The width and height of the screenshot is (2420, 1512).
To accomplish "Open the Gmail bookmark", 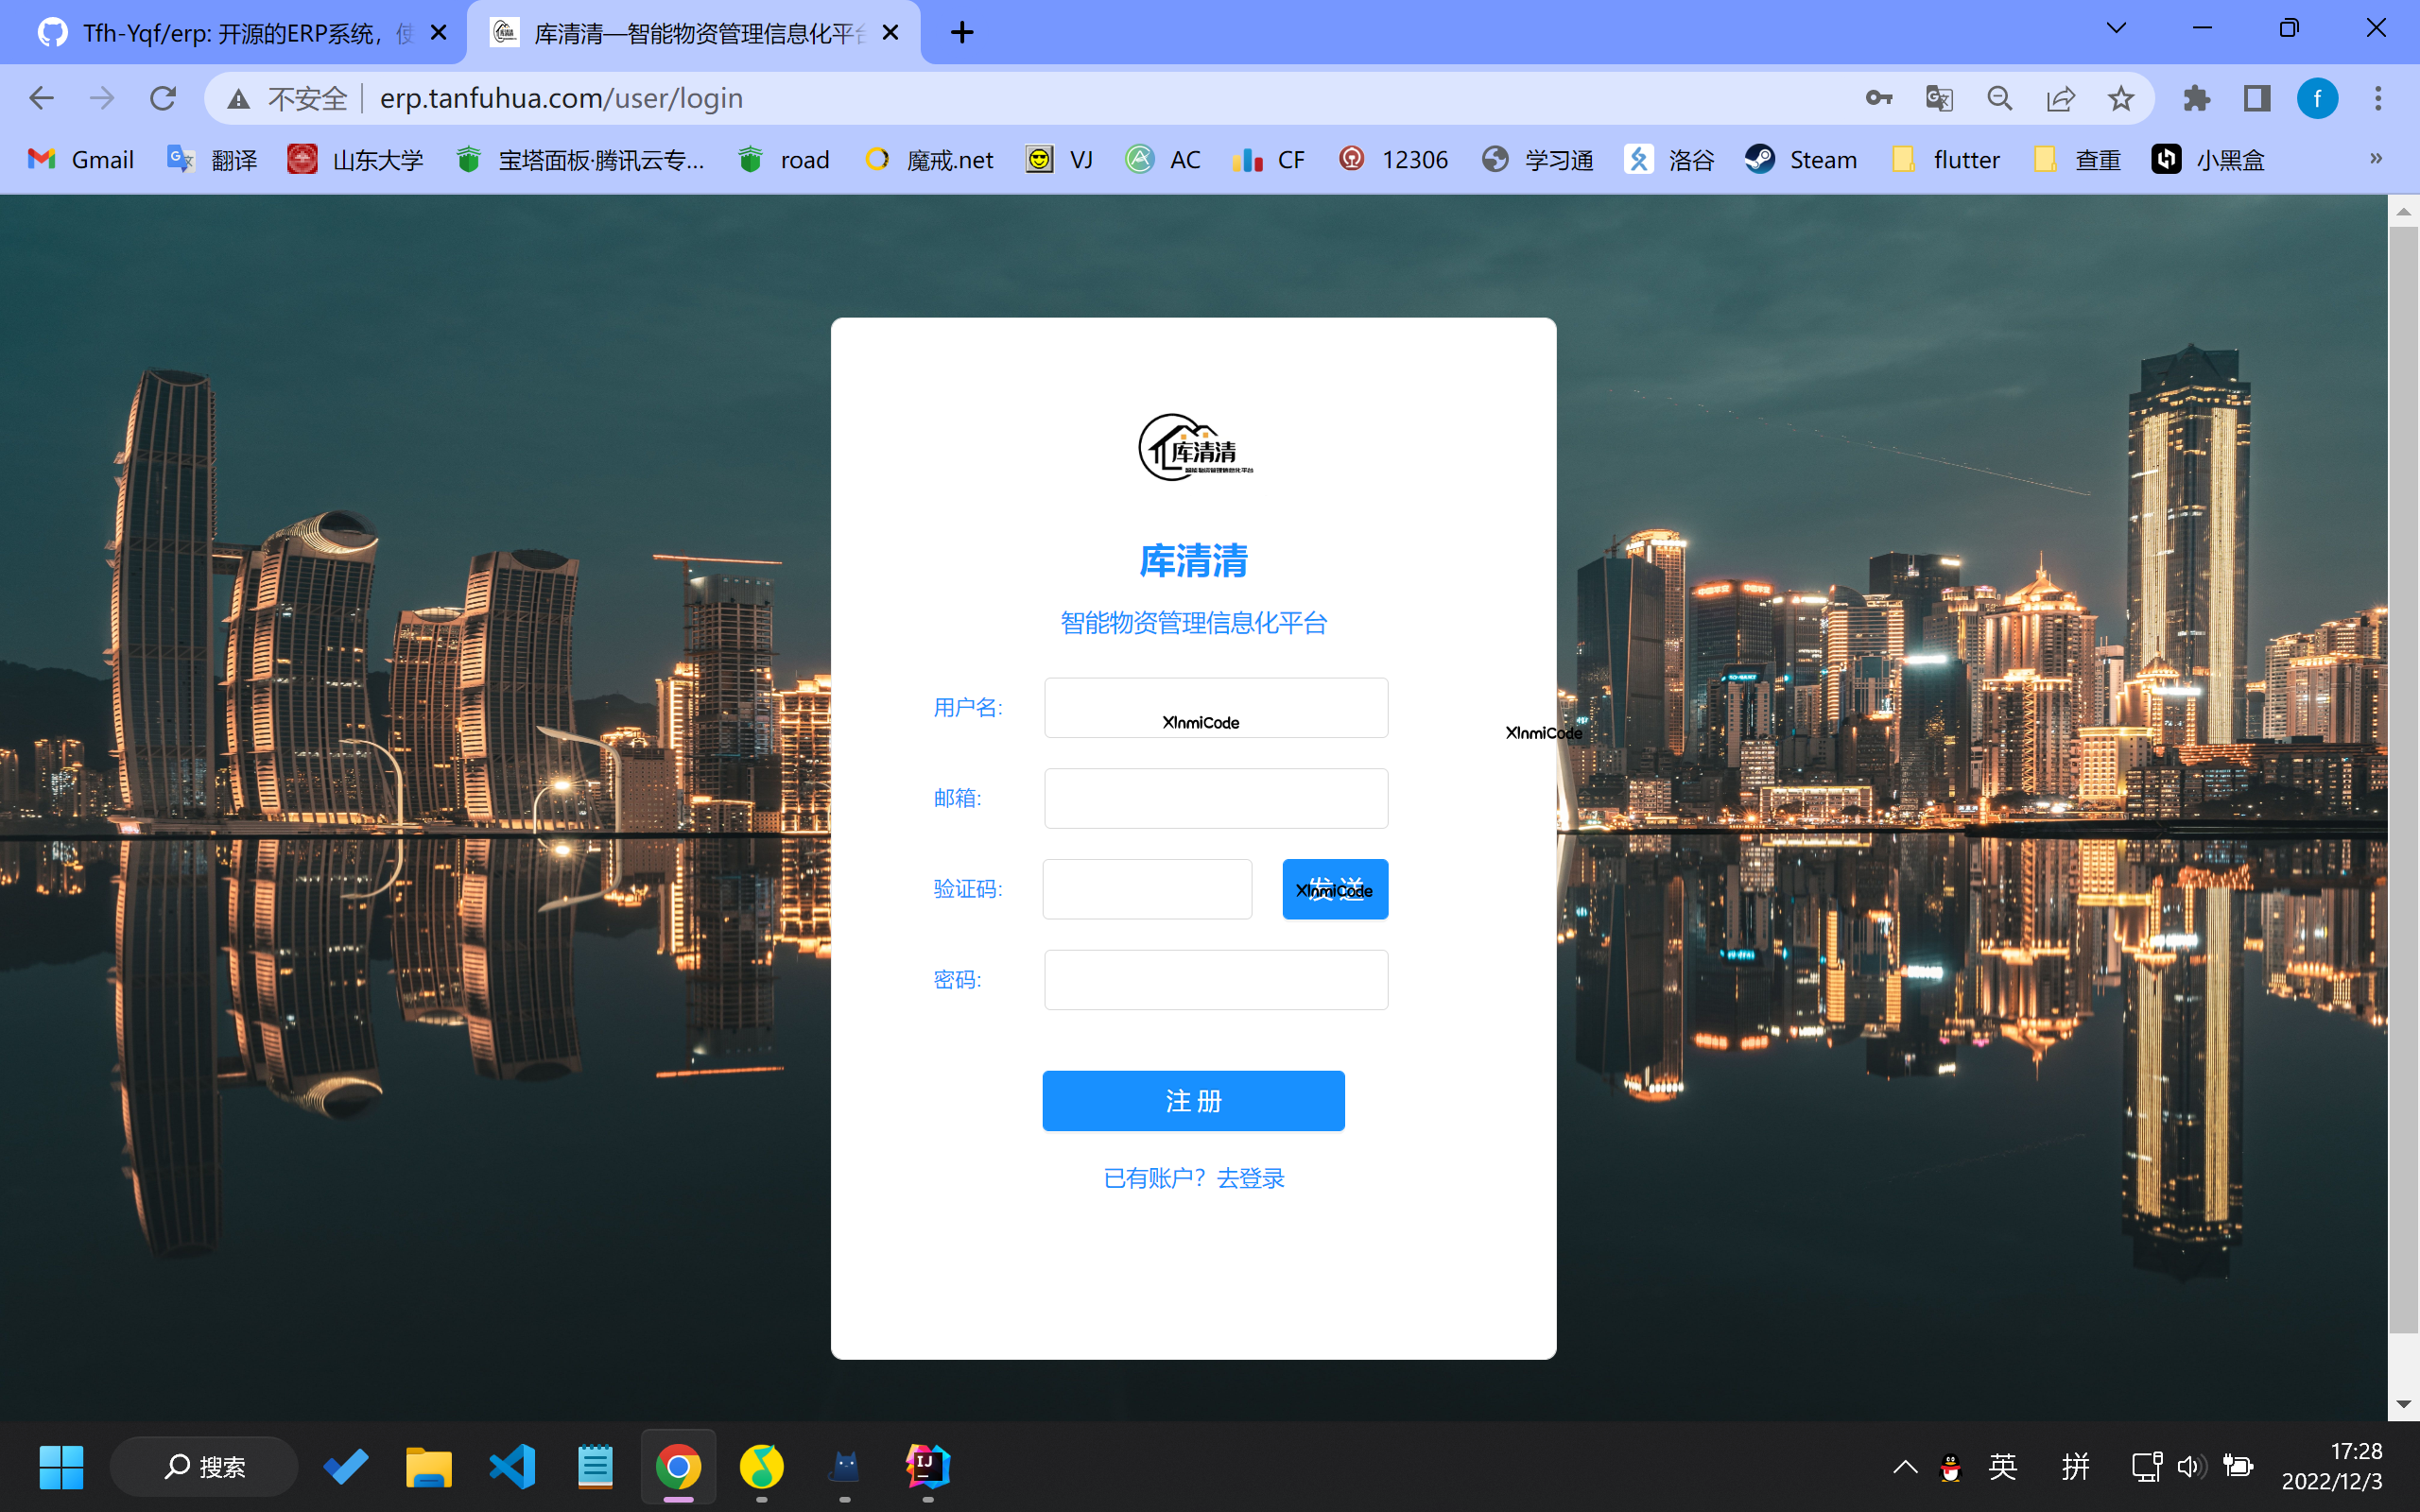I will click(x=80, y=159).
